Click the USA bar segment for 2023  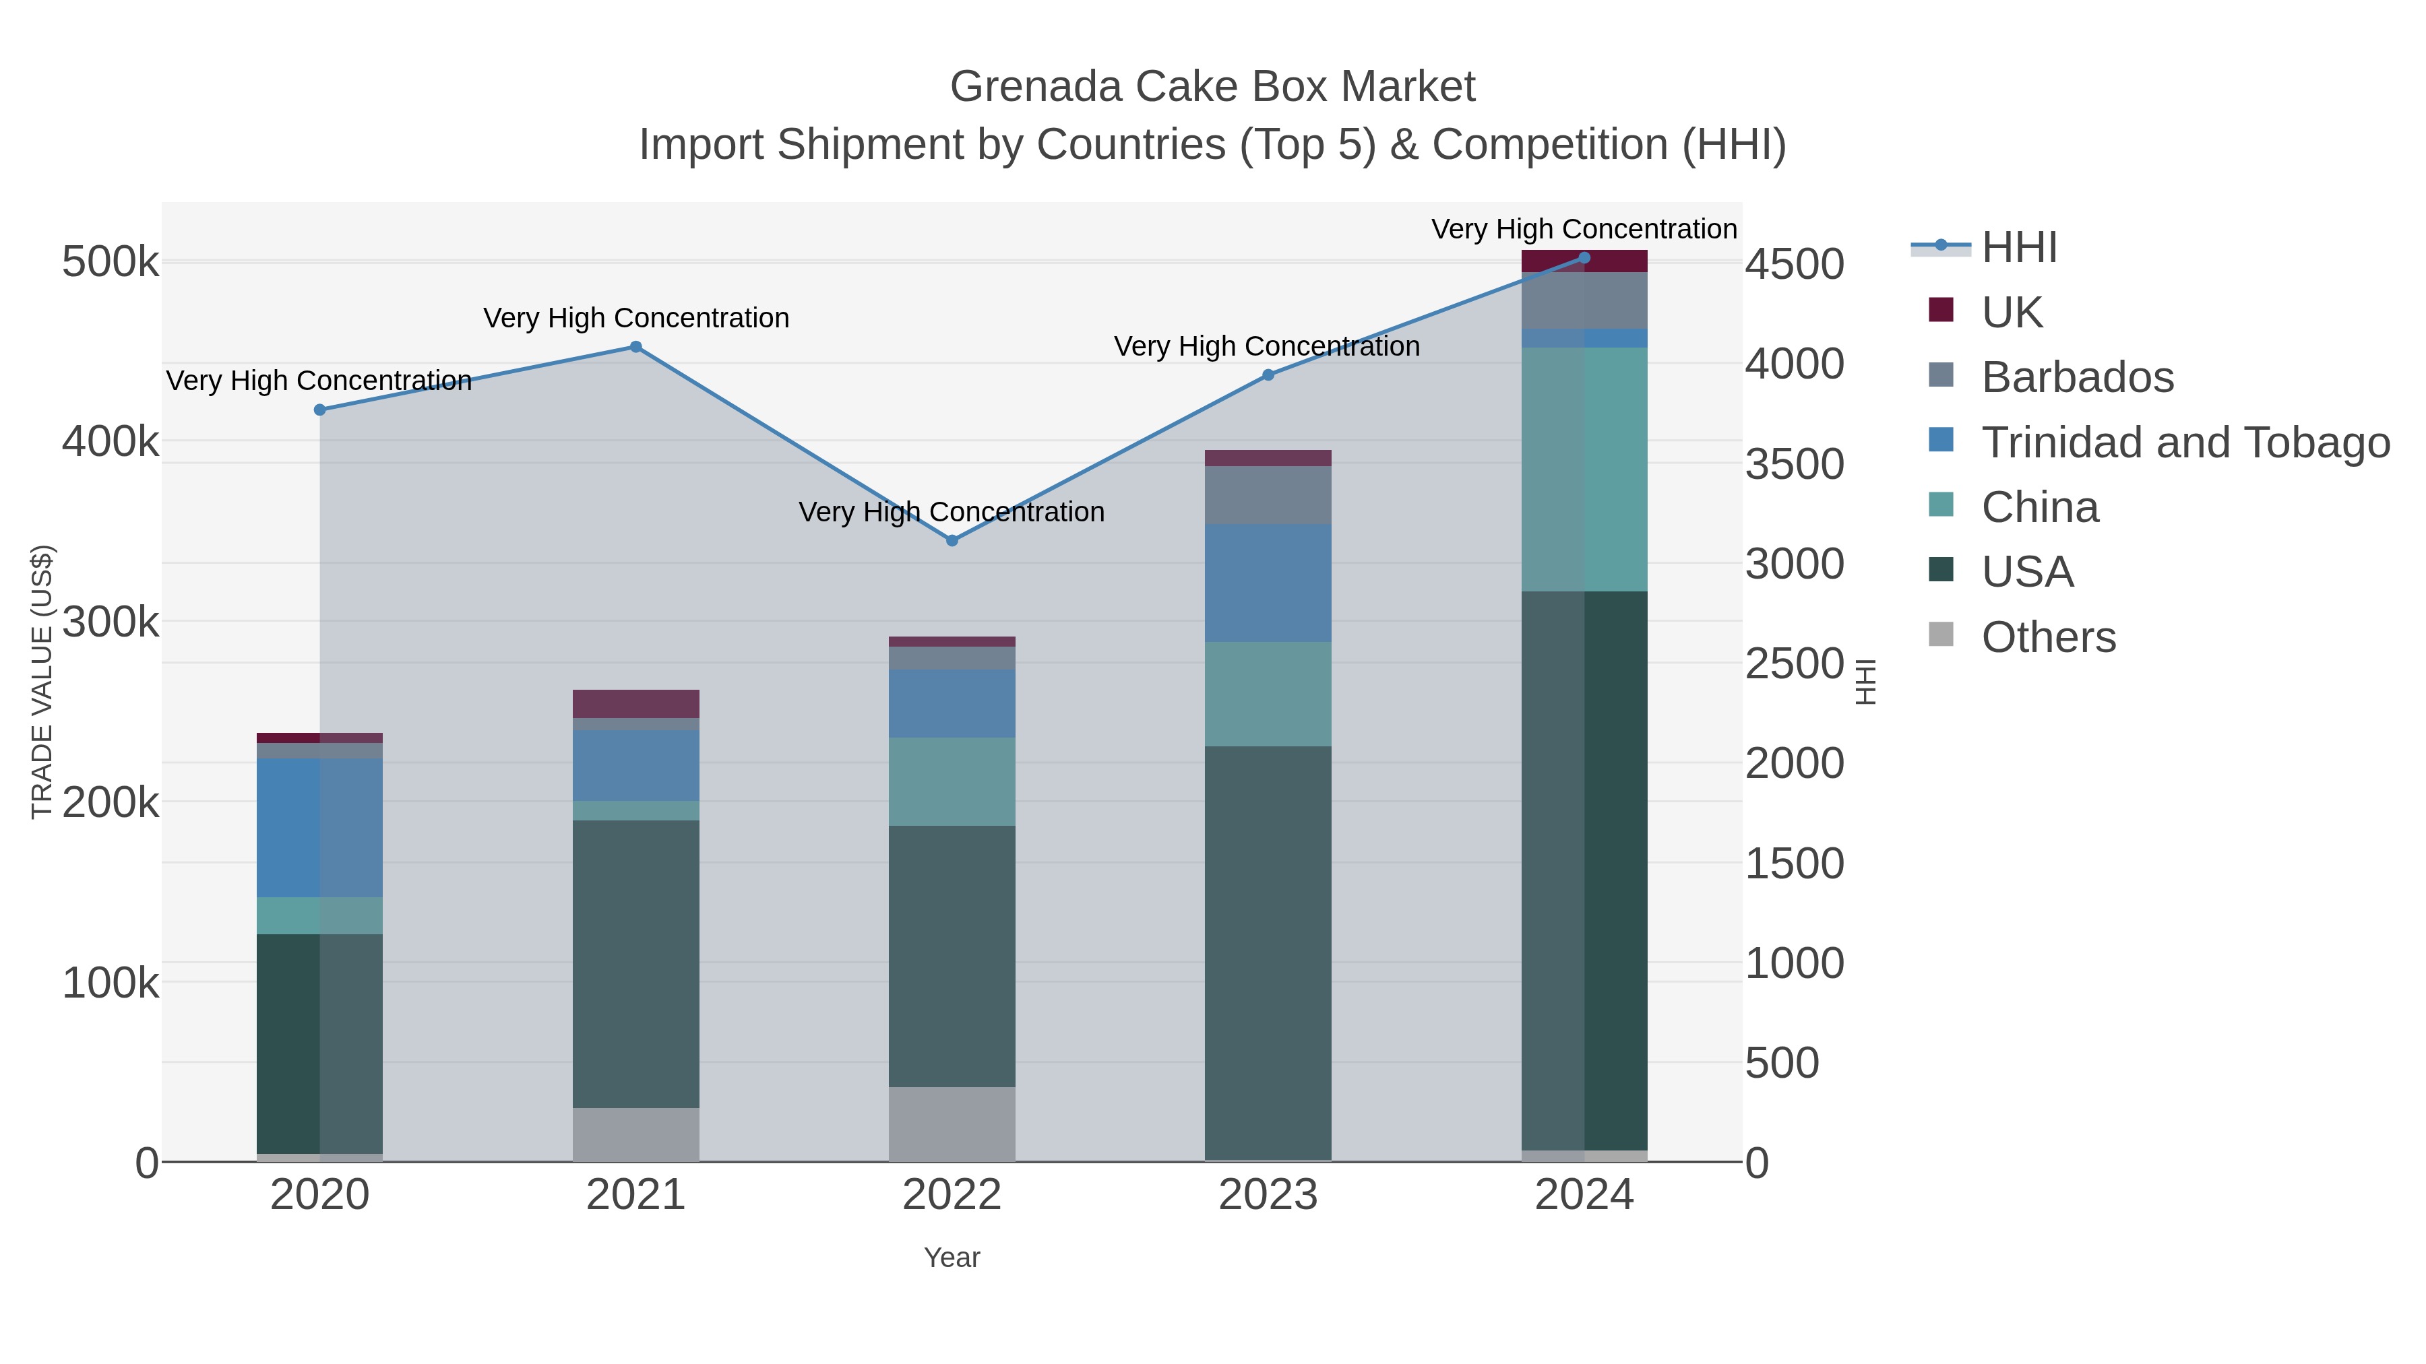1268,954
